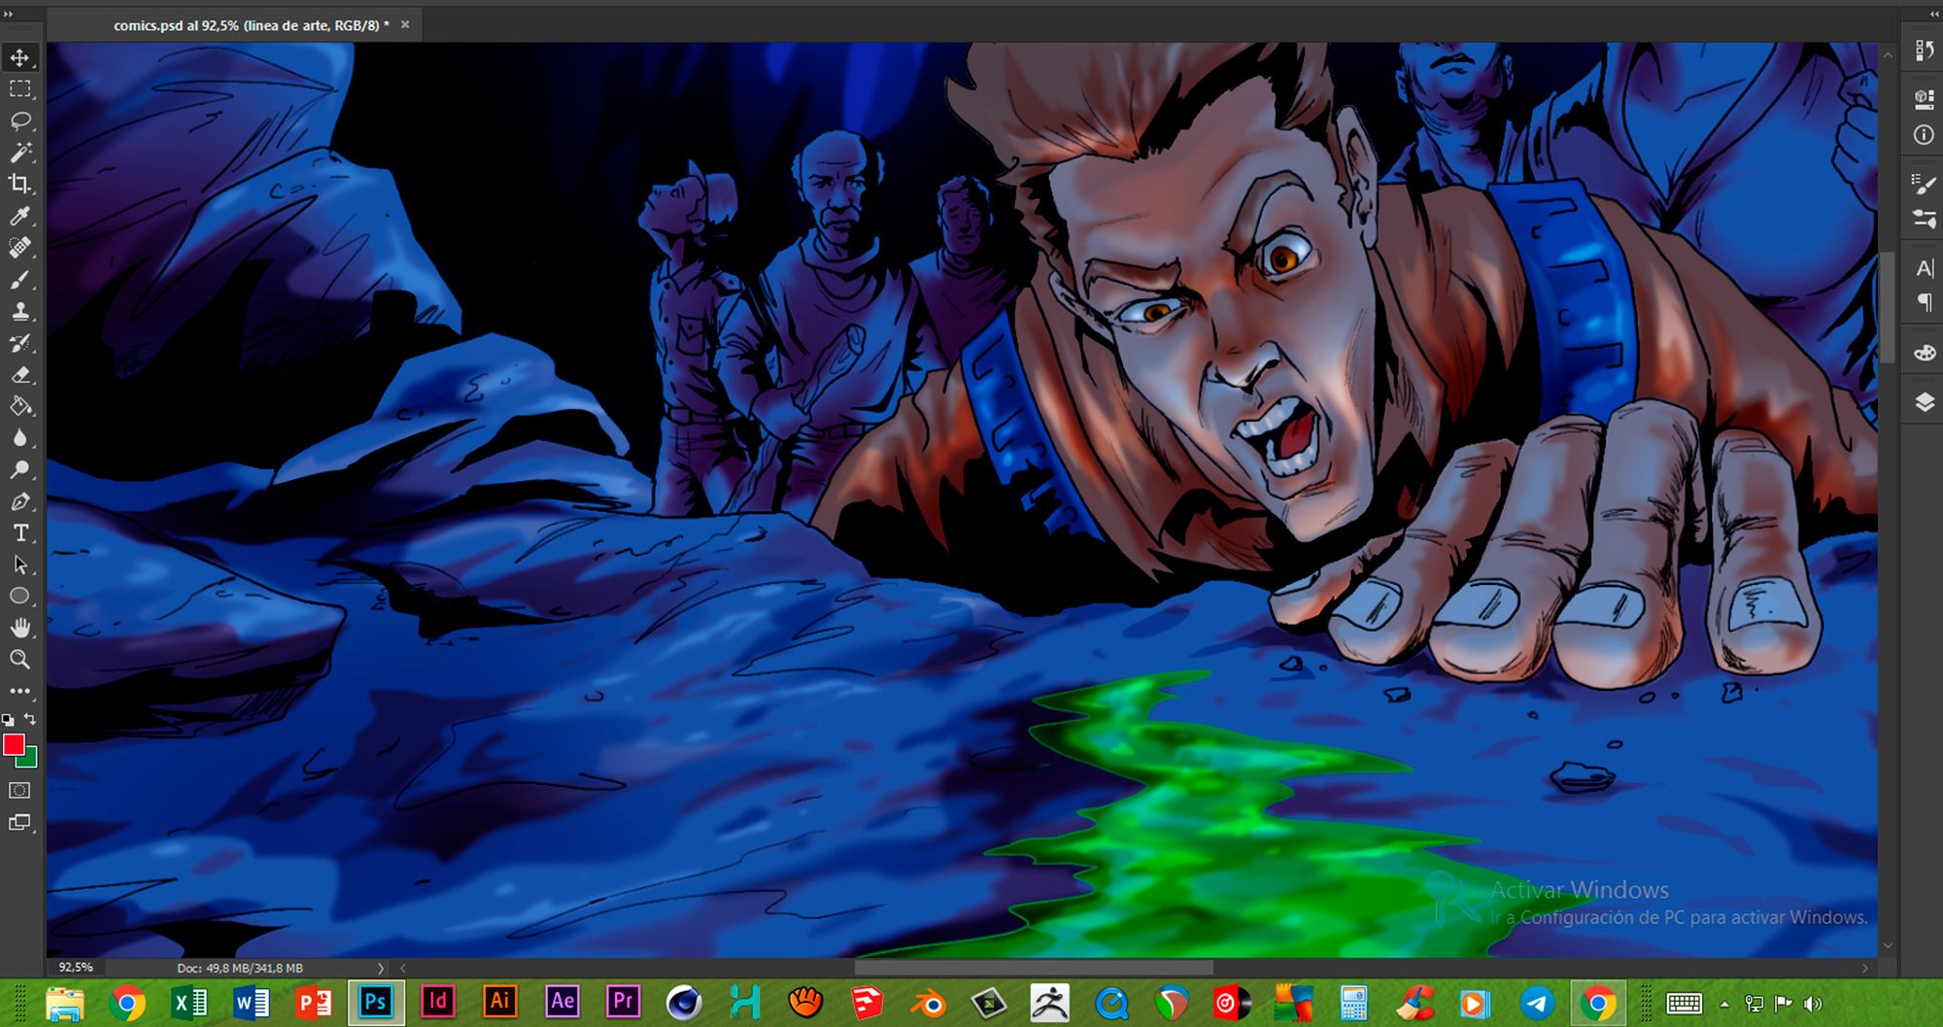The image size is (1943, 1027).
Task: Select the Zoom tool
Action: (x=20, y=660)
